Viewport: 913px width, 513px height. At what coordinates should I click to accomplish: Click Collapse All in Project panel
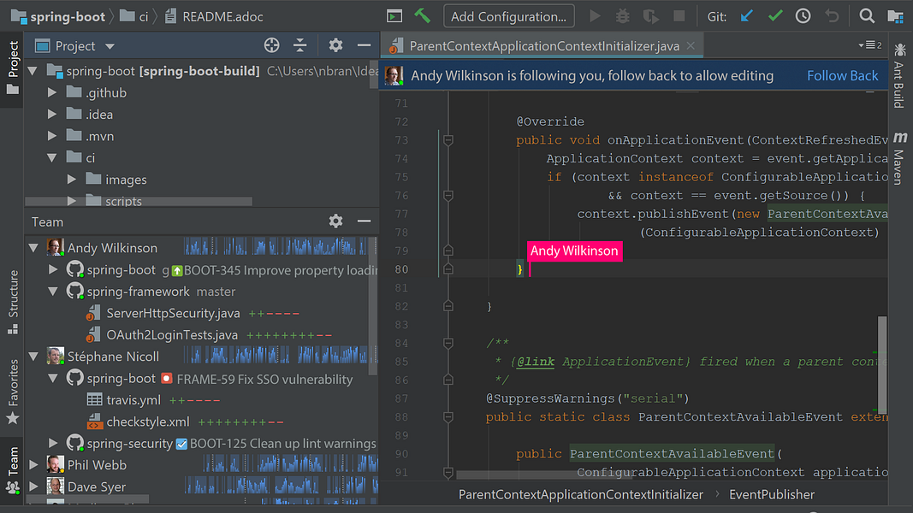click(299, 45)
